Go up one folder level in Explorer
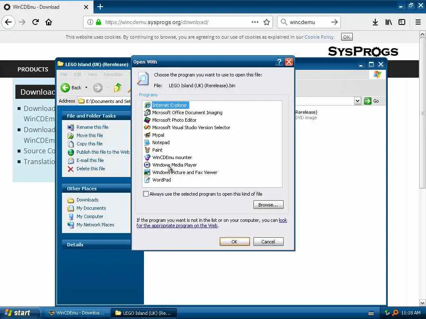This screenshot has width=426, height=319. (x=118, y=88)
